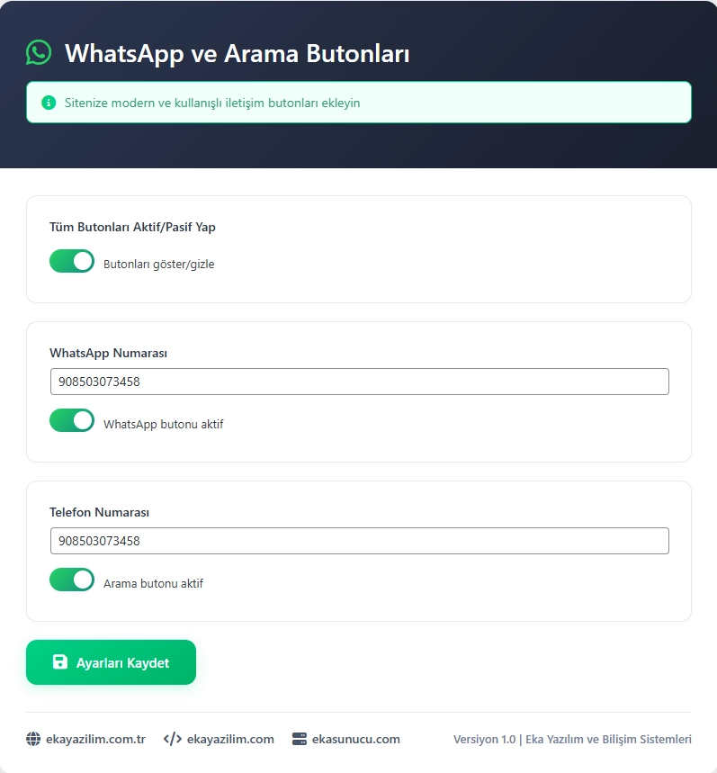The image size is (717, 773).
Task: Click the WhatsApp butonu aktif label
Action: click(x=163, y=424)
